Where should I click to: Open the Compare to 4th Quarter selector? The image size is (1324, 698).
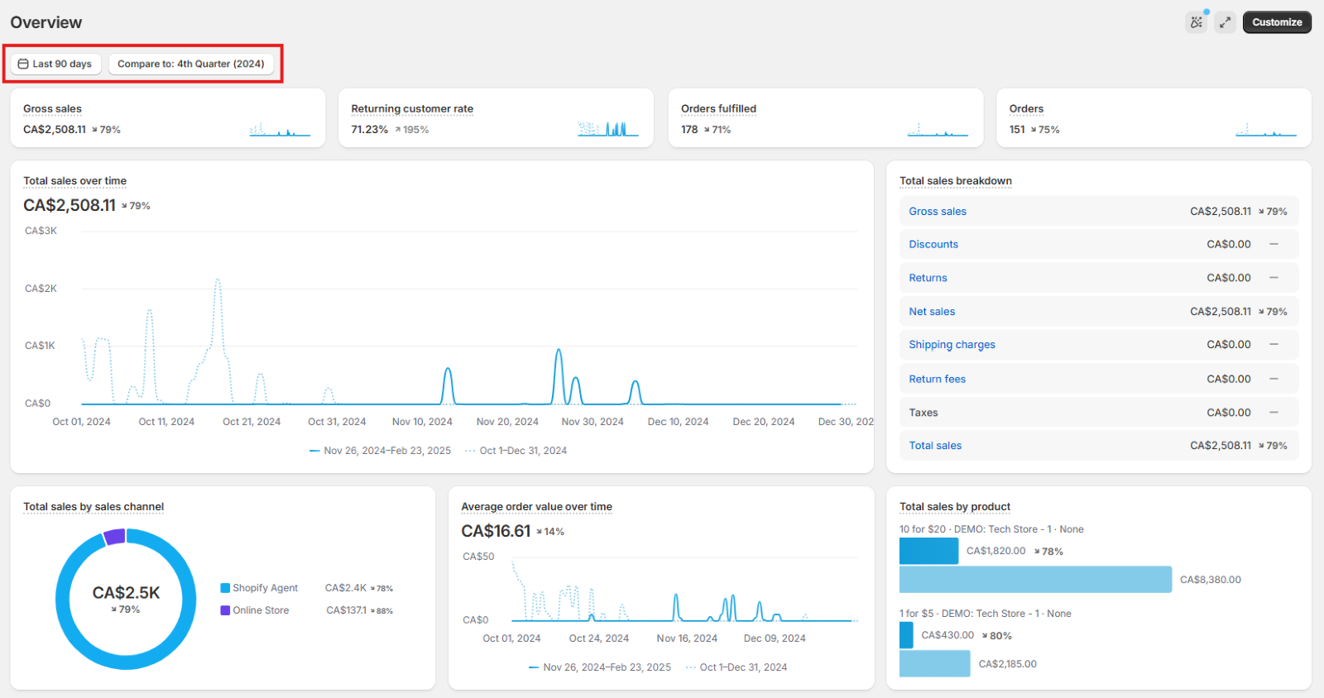(190, 64)
